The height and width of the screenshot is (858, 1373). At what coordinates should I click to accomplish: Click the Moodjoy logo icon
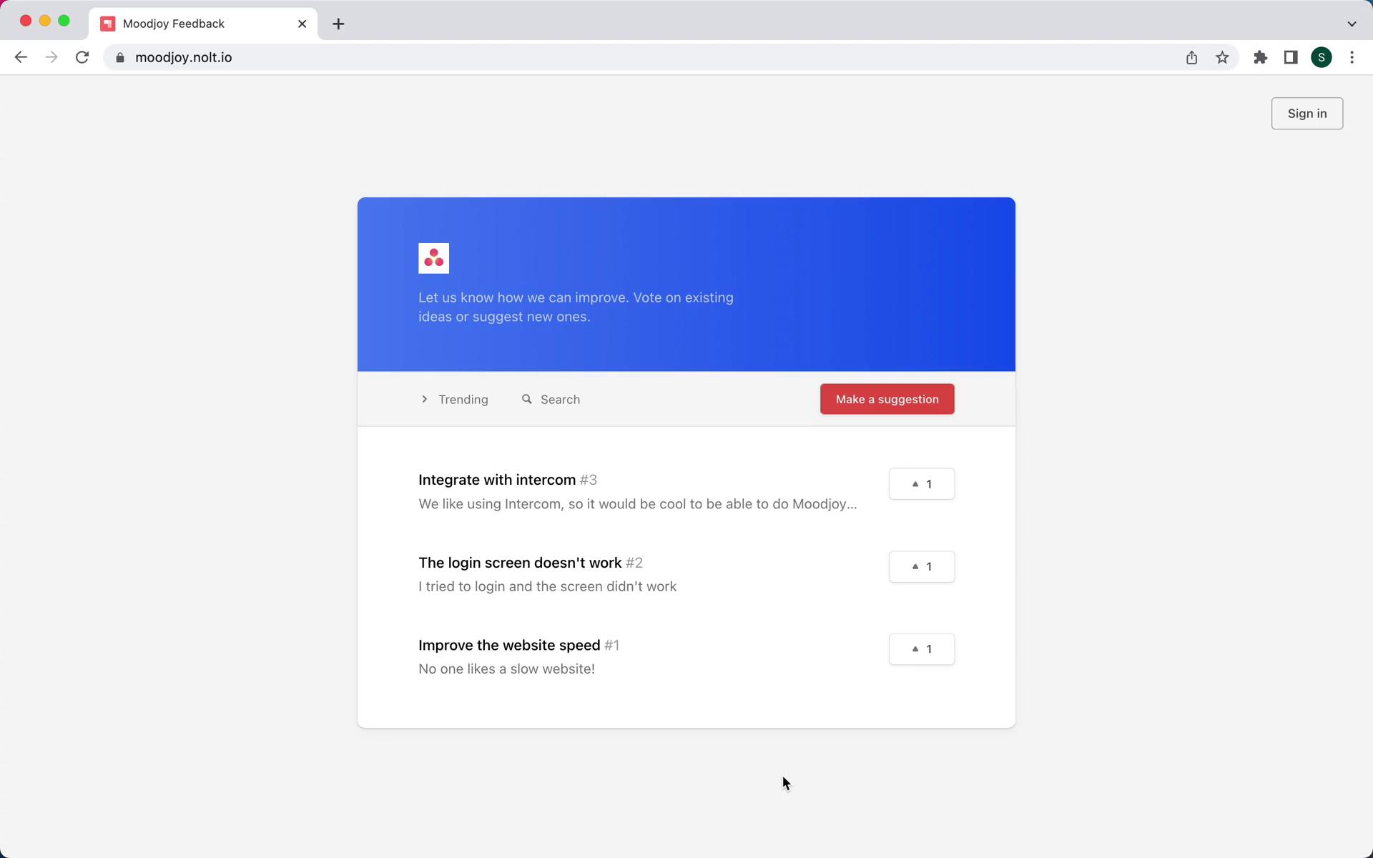point(433,257)
